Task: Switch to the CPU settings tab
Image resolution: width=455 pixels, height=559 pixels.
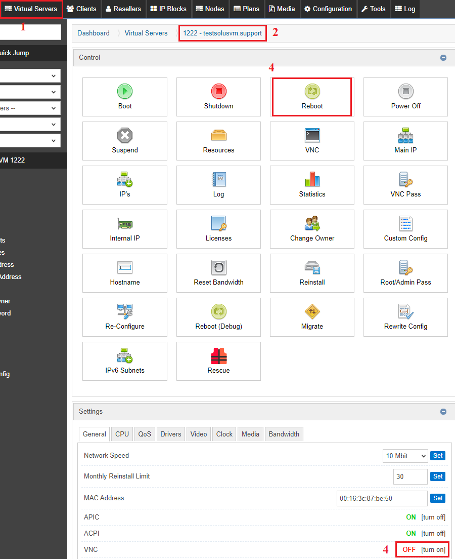Action: pyautogui.click(x=122, y=434)
